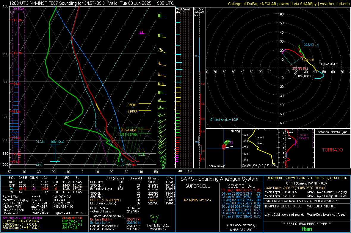Select the FRZ=14451' freezing level label
Viewport: 351px width, 233px height.
pyautogui.click(x=129, y=130)
